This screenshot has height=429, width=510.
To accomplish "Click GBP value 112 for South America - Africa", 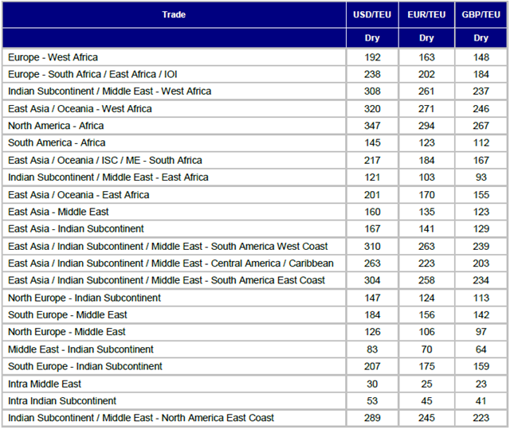I will click(x=481, y=143).
